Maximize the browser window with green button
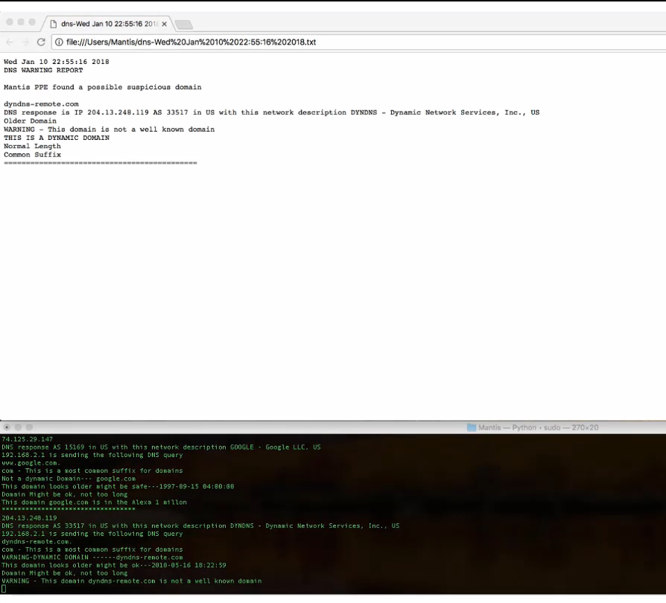 pyautogui.click(x=33, y=22)
